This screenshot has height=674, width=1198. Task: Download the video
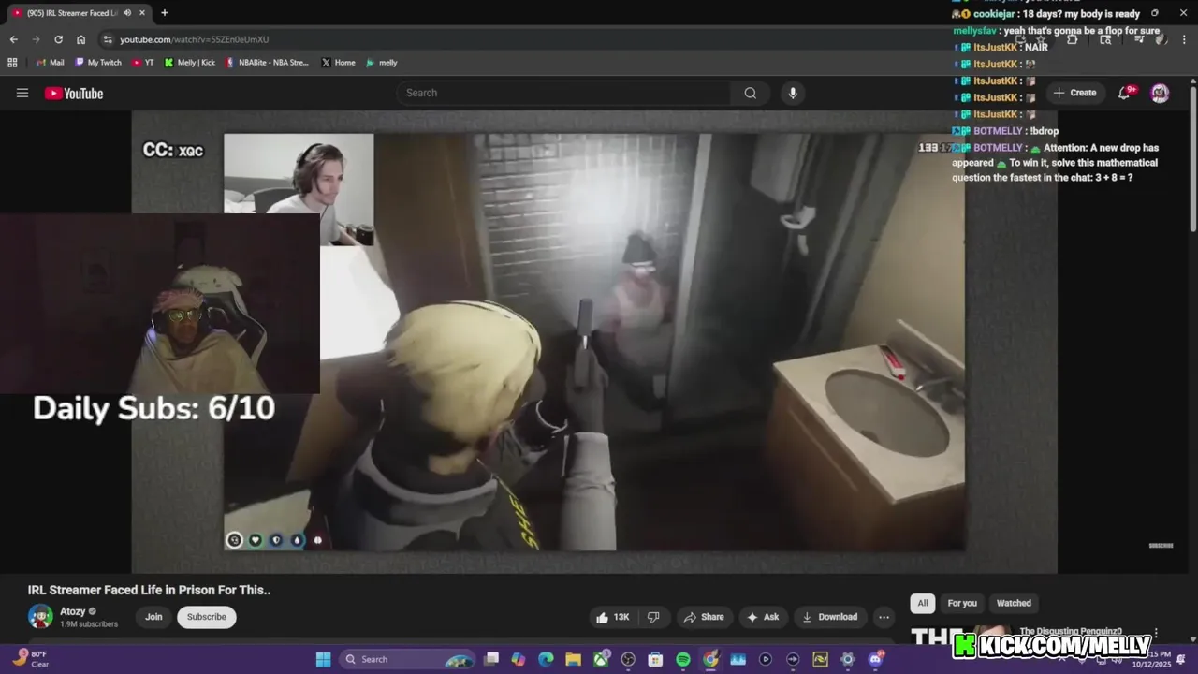point(829,617)
